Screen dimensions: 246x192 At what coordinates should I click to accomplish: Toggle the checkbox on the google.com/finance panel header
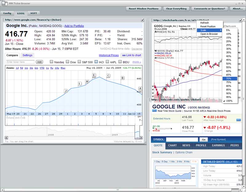coord(143,20)
